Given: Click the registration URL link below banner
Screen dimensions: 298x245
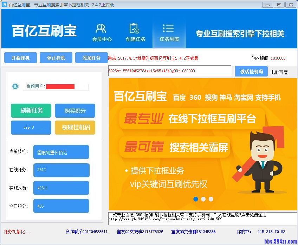Looking at the screenshot, I should pos(165,219).
